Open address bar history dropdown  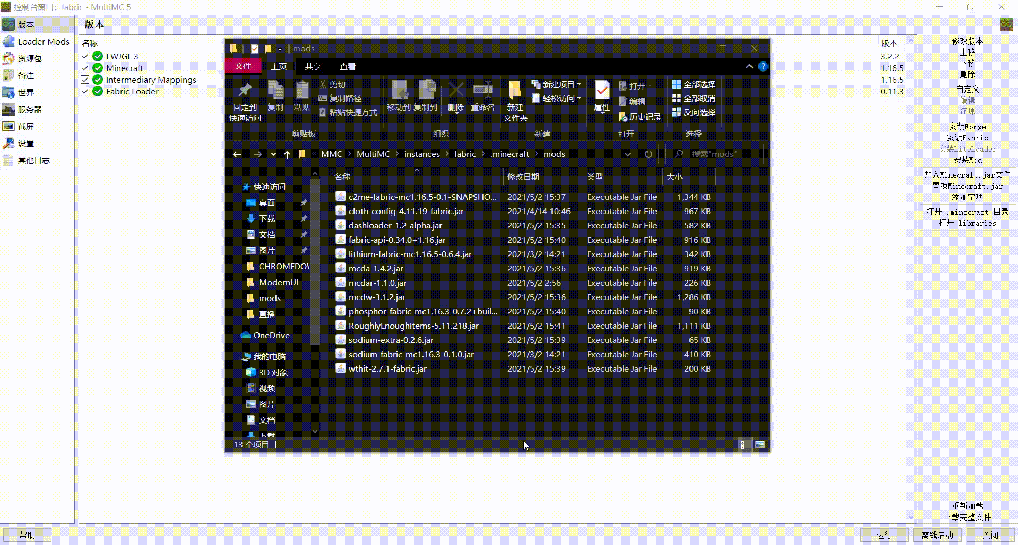[x=628, y=154]
